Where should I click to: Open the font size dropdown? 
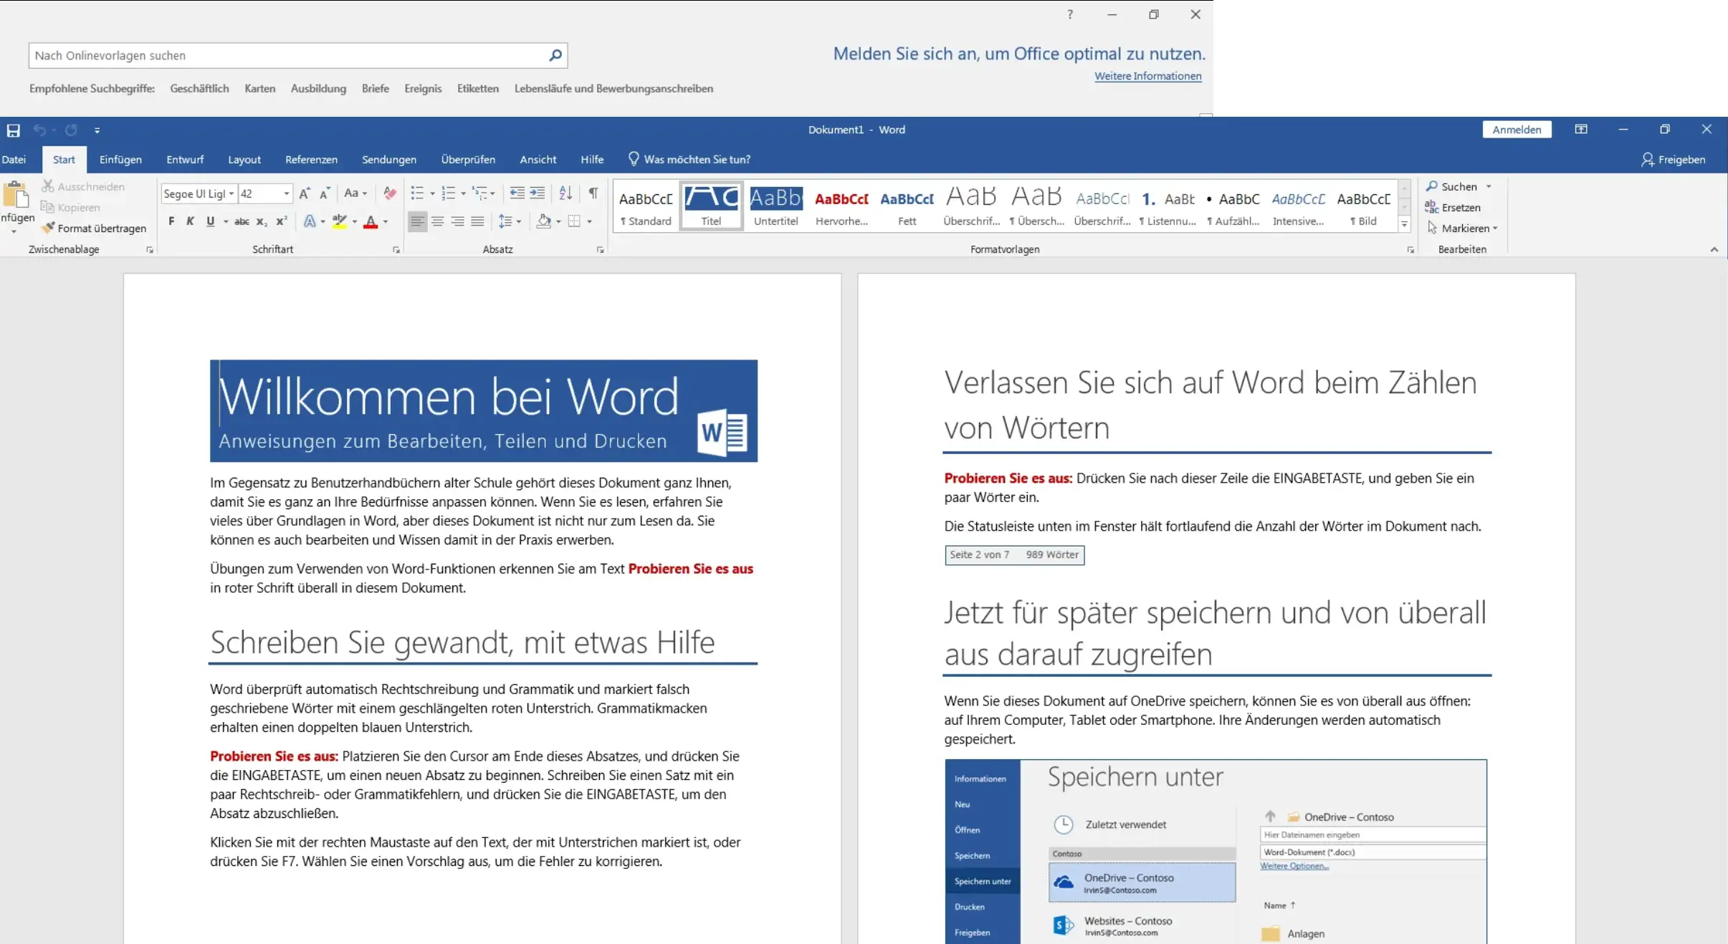pyautogui.click(x=287, y=193)
